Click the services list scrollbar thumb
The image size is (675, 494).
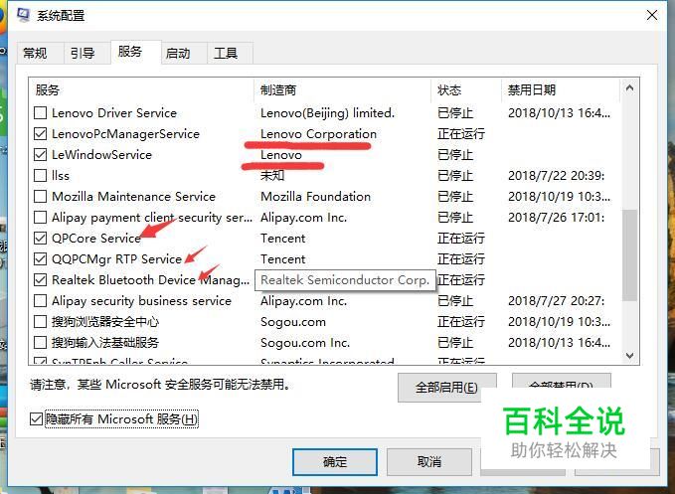click(x=629, y=255)
